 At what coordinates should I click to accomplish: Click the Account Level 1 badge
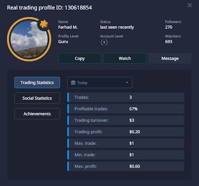[104, 42]
